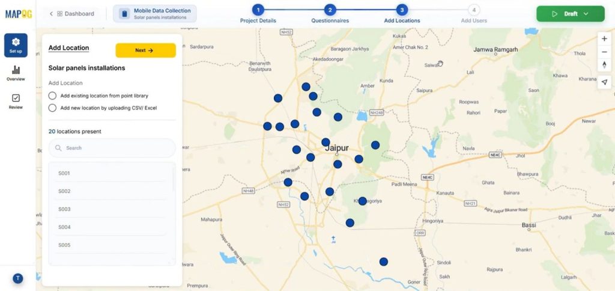Click the play icon in Draft button
Screen dimensions: 615x291
tap(554, 14)
